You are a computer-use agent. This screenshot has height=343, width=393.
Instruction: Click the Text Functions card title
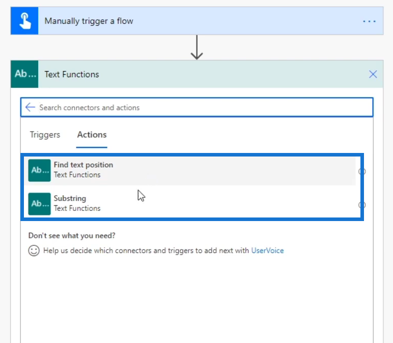[x=72, y=74]
